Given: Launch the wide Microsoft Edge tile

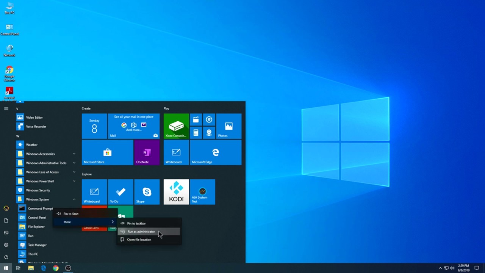Looking at the screenshot, I should pyautogui.click(x=216, y=152).
